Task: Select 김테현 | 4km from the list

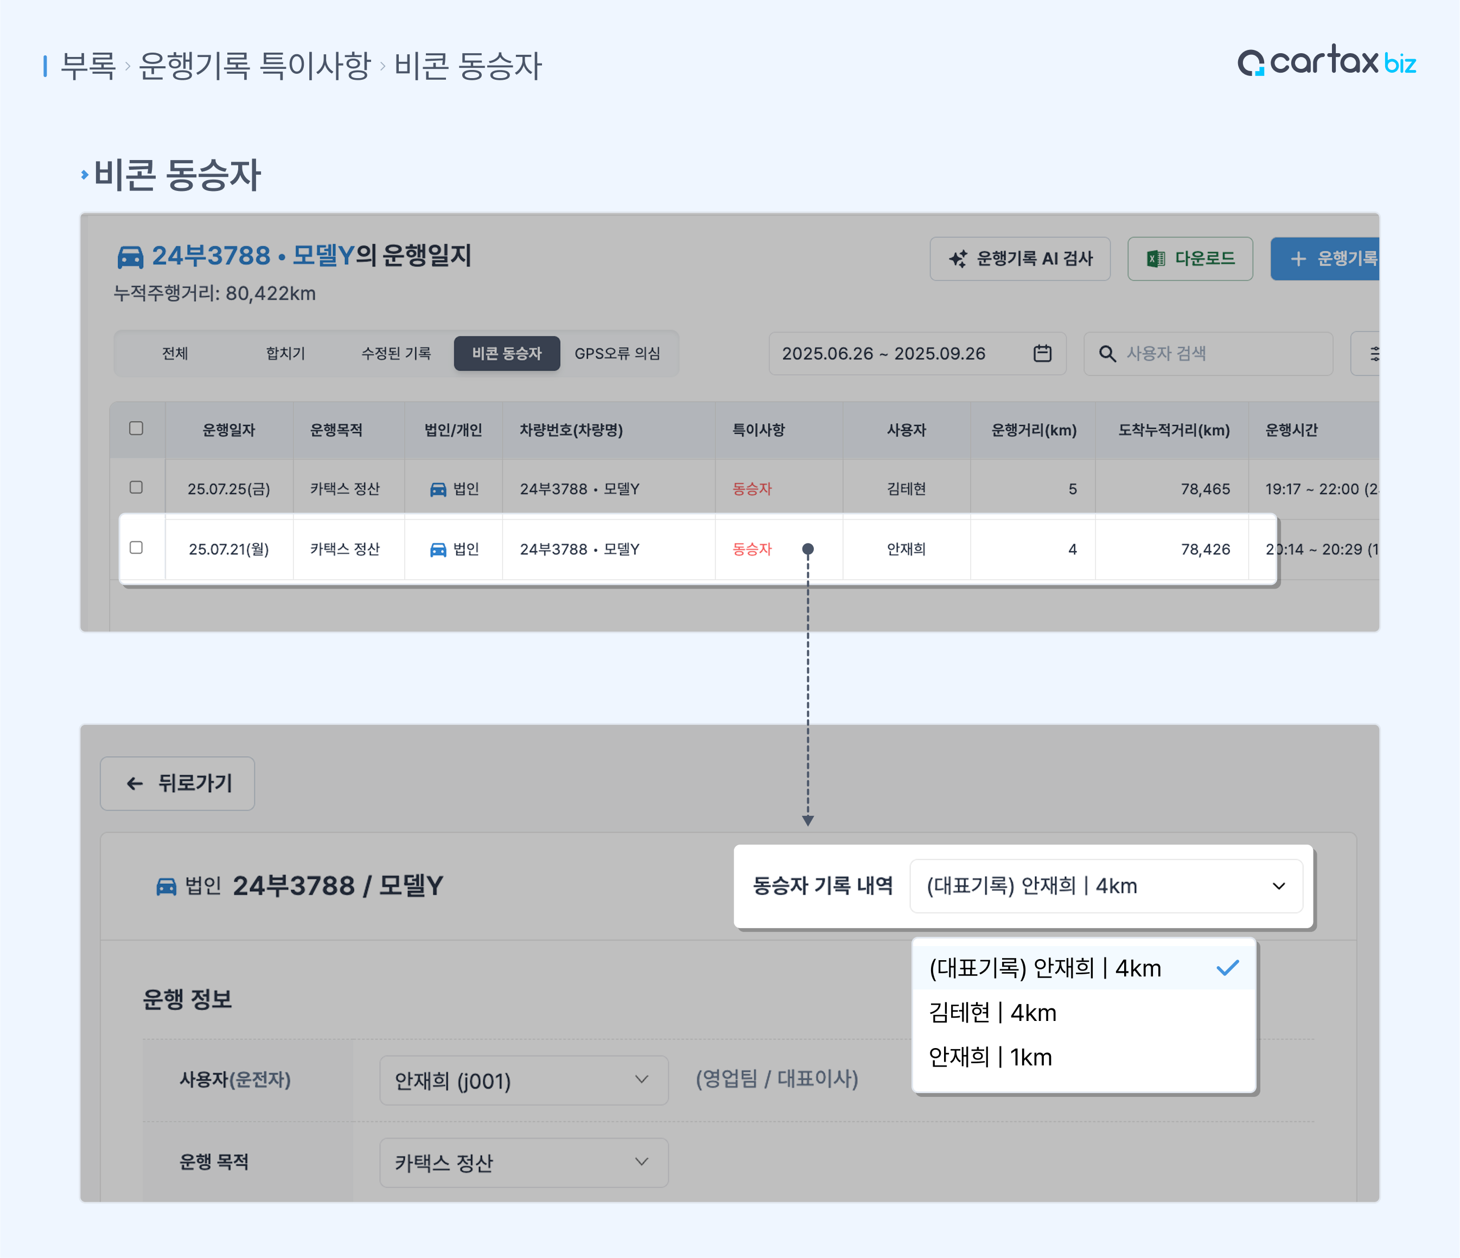Action: coord(992,1013)
